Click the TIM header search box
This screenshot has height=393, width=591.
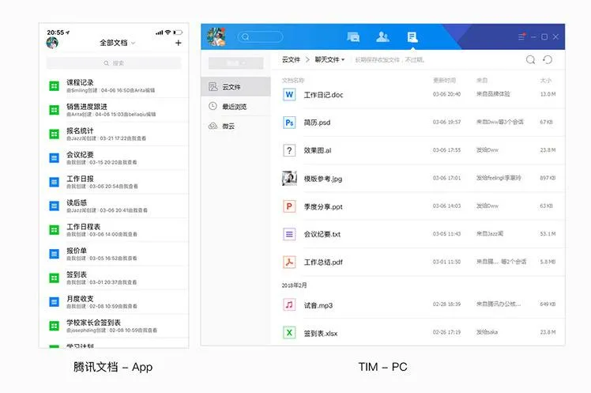click(x=260, y=36)
